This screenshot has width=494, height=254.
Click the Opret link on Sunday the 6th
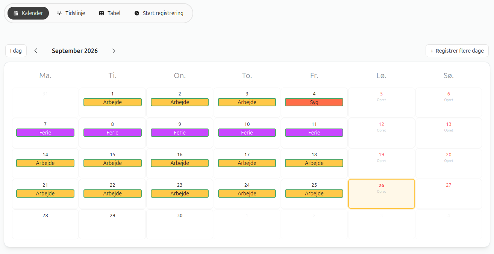449,100
